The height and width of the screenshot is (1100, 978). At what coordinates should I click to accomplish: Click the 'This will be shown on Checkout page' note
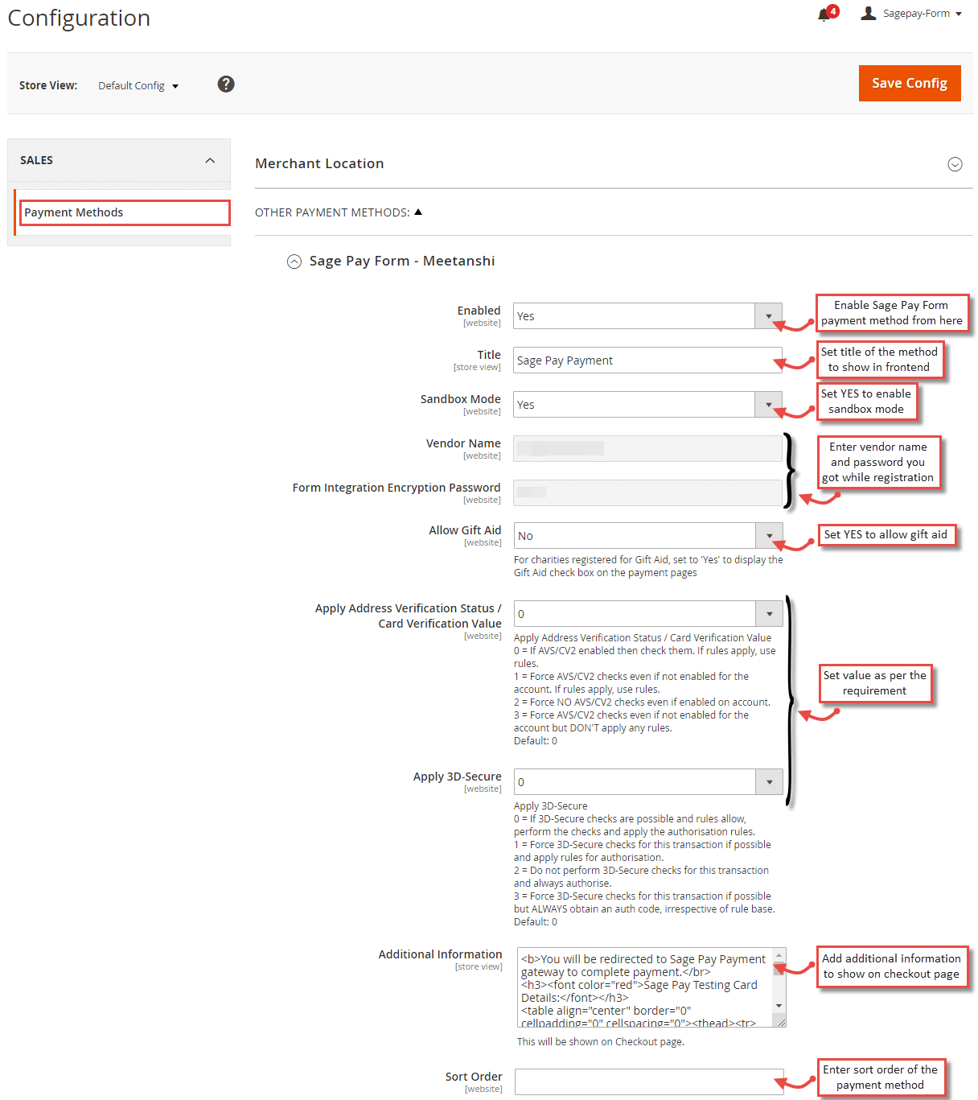[x=601, y=1041]
